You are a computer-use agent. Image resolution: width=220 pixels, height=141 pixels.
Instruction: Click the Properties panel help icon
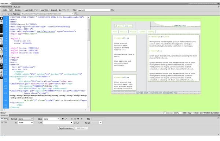[219, 118]
